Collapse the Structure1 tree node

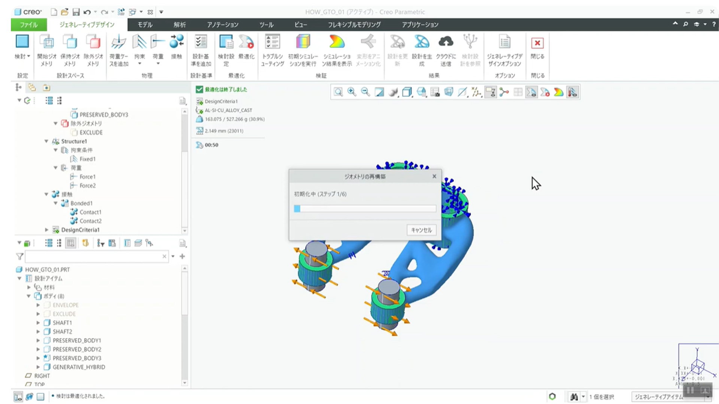[46, 141]
